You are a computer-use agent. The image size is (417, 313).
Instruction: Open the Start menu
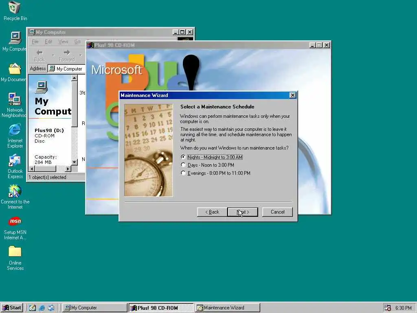tap(12, 308)
